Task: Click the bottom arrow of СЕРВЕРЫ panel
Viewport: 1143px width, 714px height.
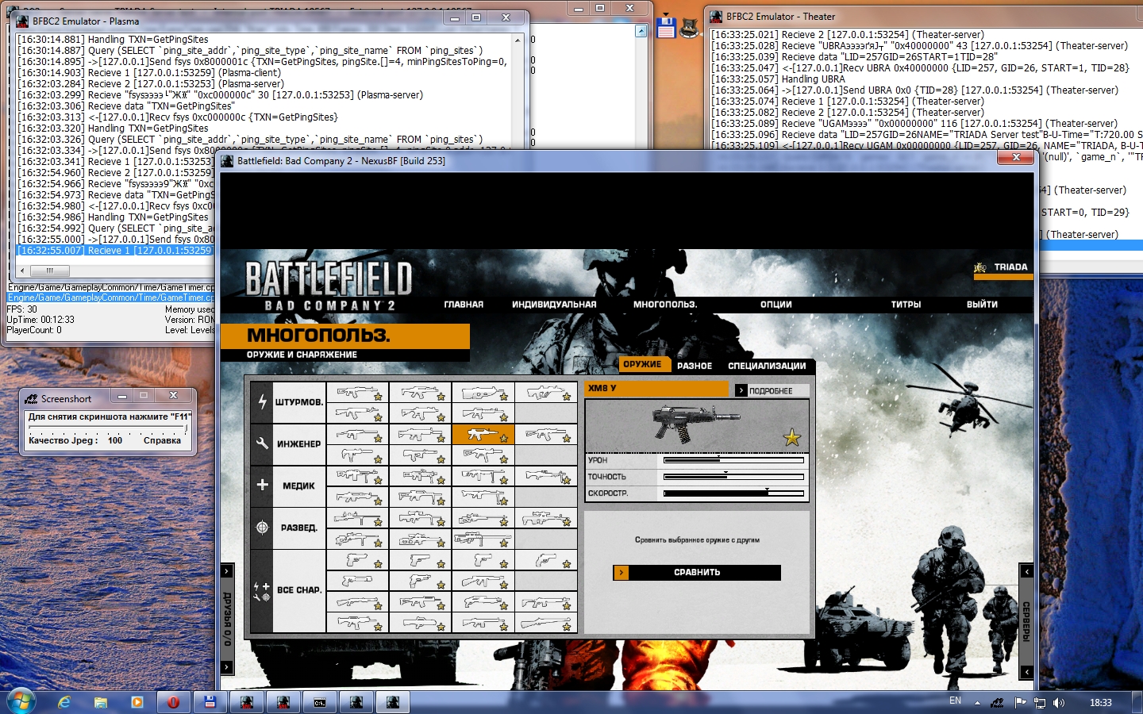Action: (x=1026, y=672)
